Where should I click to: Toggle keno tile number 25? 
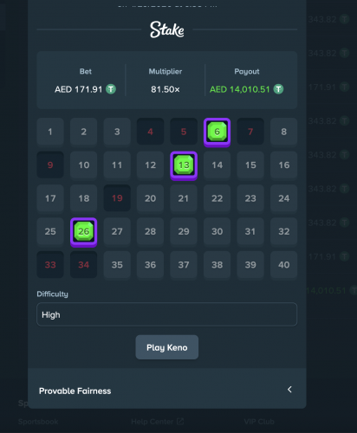click(50, 231)
